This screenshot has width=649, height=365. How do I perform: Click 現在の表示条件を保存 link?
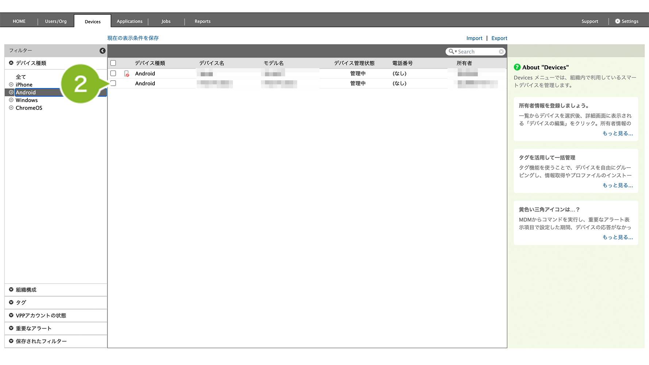click(133, 38)
